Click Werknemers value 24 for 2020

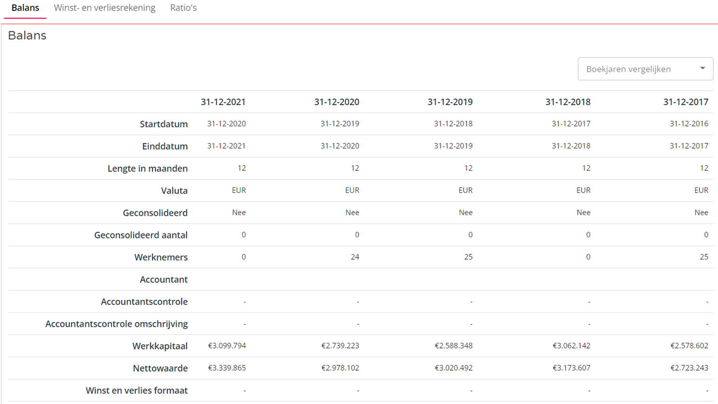[355, 257]
